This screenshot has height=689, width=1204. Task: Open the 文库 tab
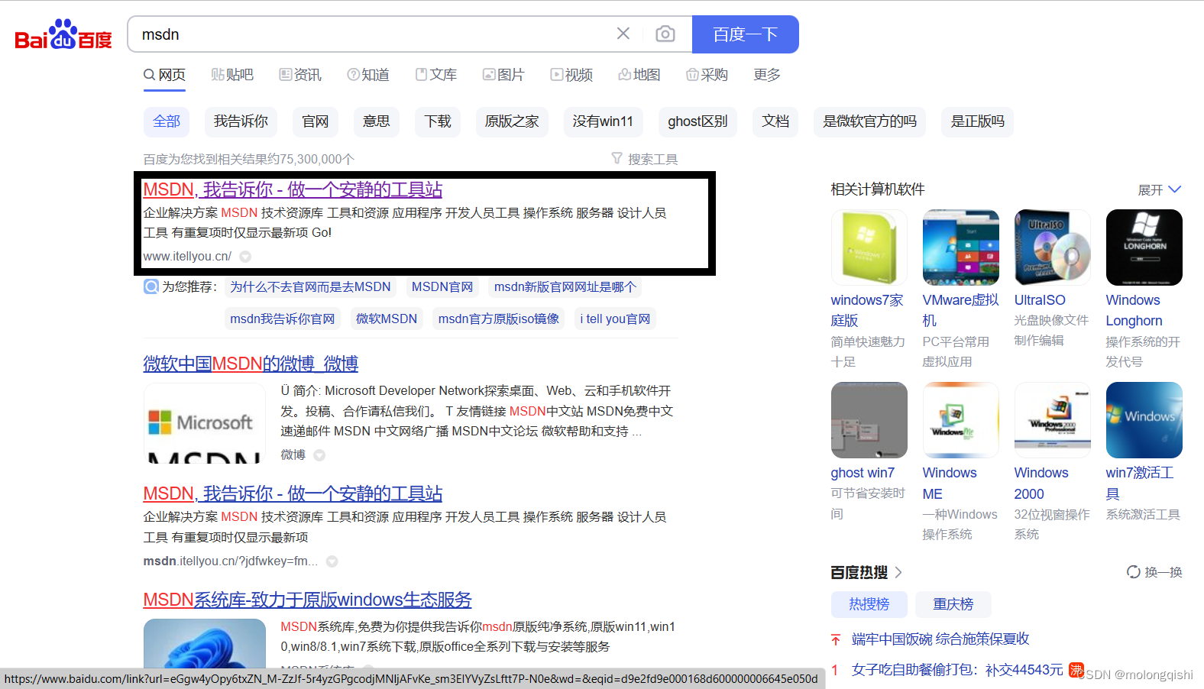(436, 75)
